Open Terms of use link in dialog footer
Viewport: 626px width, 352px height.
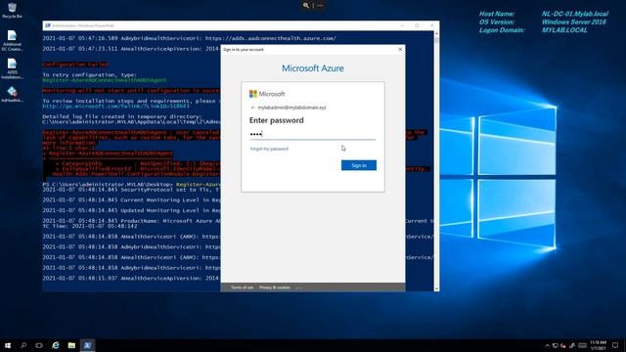242,287
